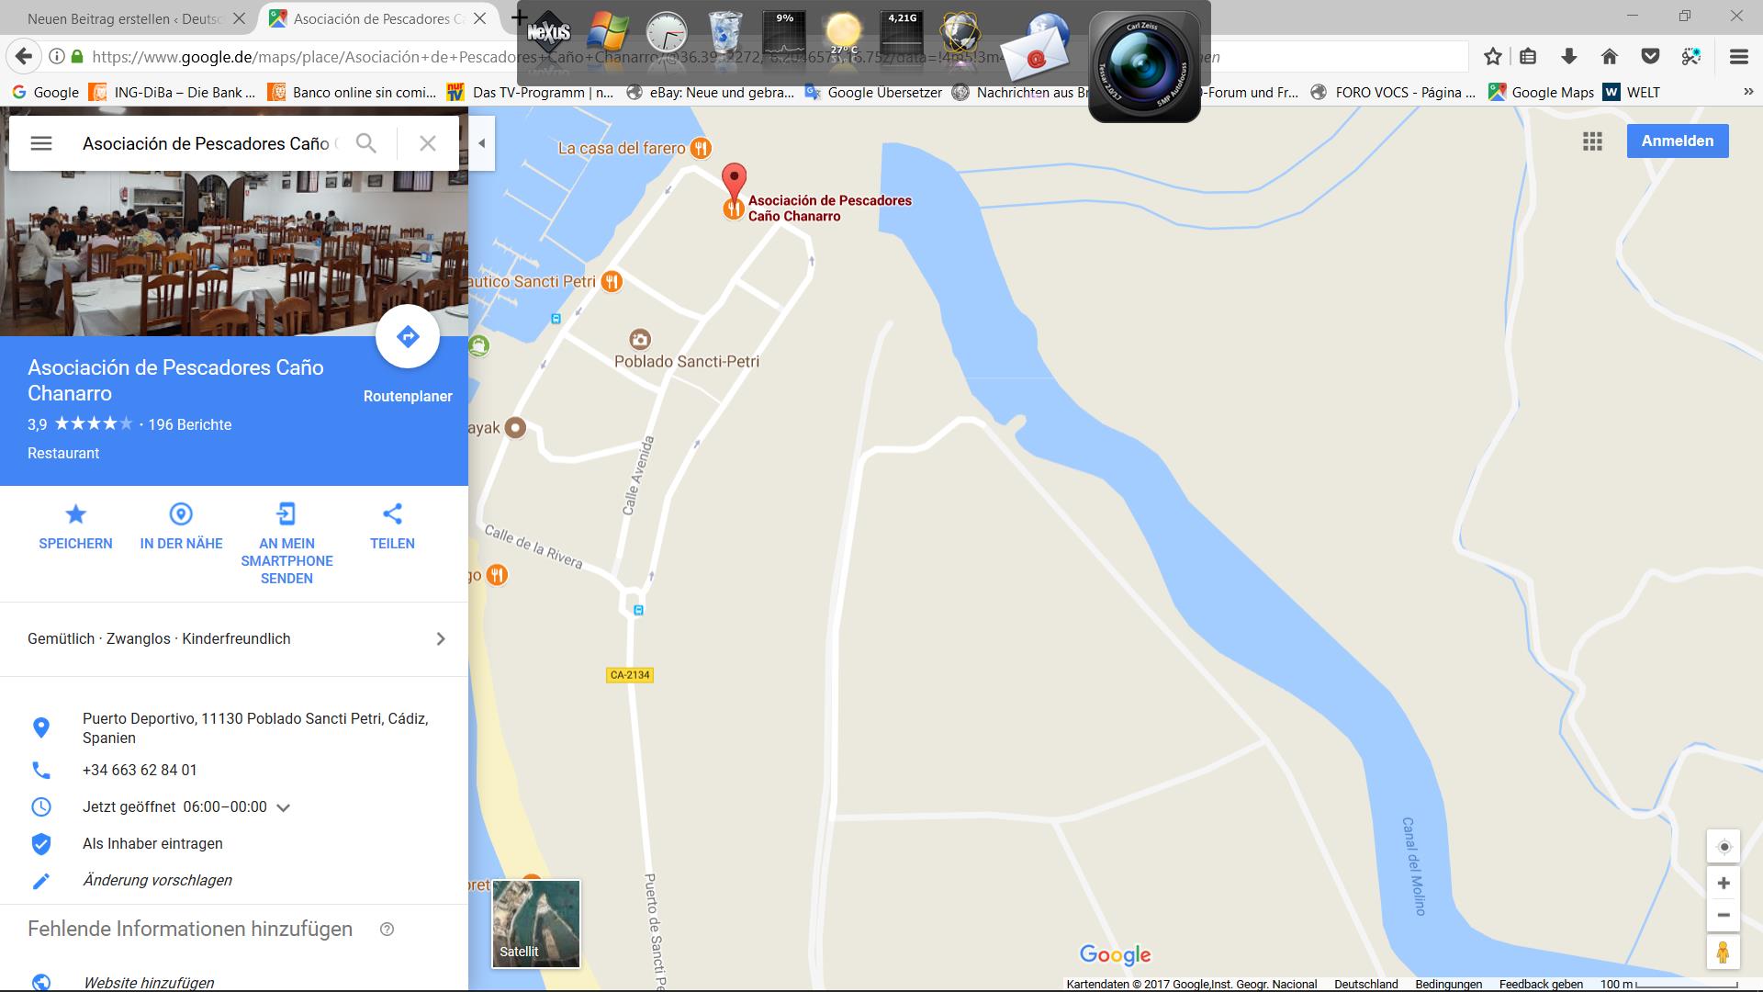Click the Routenplaner directions button
This screenshot has width=1763, height=992.
coord(408,337)
